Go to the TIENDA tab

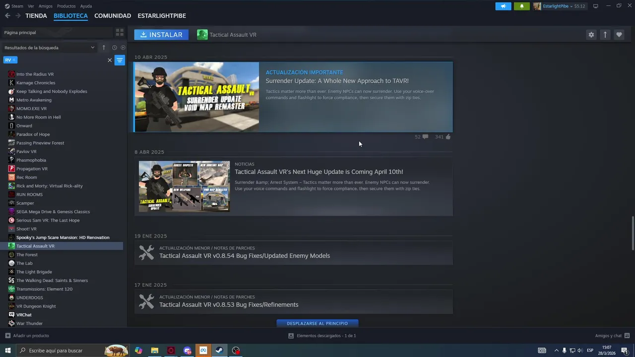[x=36, y=16]
